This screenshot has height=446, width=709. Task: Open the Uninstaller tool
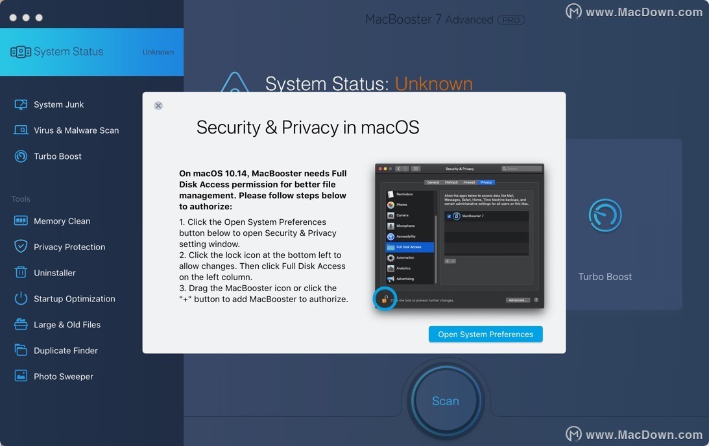point(54,273)
